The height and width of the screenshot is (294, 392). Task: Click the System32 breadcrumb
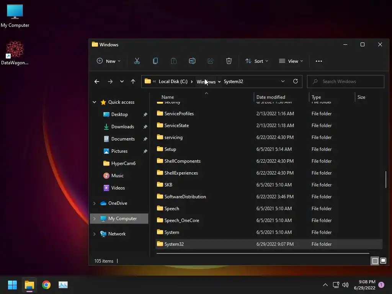tap(233, 82)
